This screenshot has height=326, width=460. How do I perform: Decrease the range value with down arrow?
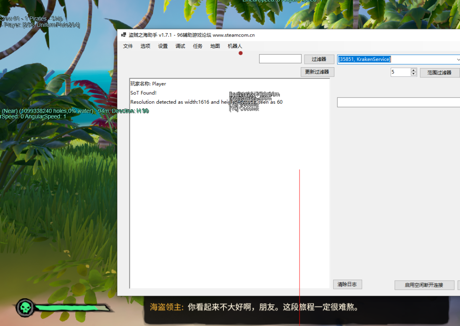pyautogui.click(x=414, y=74)
